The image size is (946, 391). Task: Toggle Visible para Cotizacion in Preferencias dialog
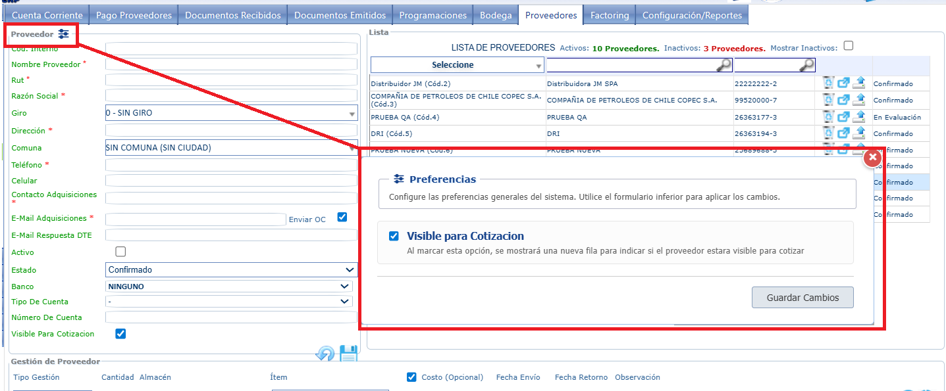tap(394, 236)
